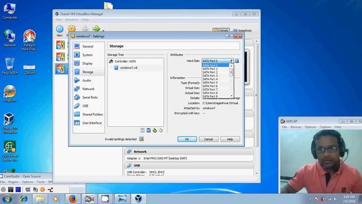Choose SATA Port 0 from the list
Screen dimensions: 362x204
click(216, 66)
